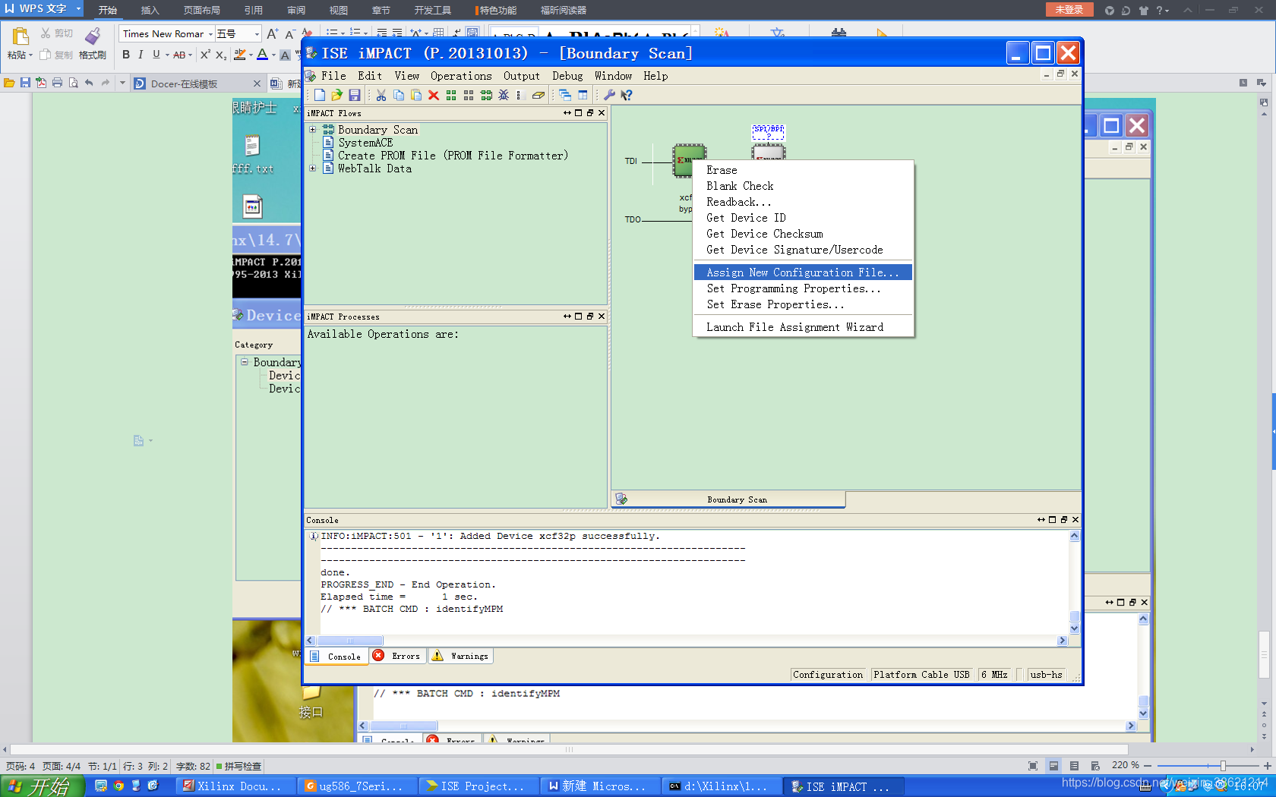This screenshot has height=797, width=1276.
Task: Click the green Xilinx chip device in chain
Action: [684, 160]
